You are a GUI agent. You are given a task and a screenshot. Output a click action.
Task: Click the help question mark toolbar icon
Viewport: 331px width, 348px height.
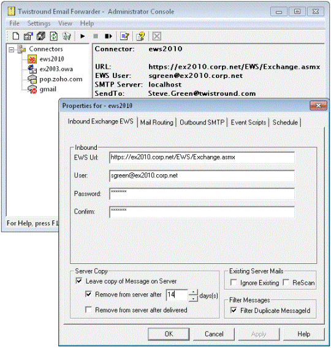point(140,36)
